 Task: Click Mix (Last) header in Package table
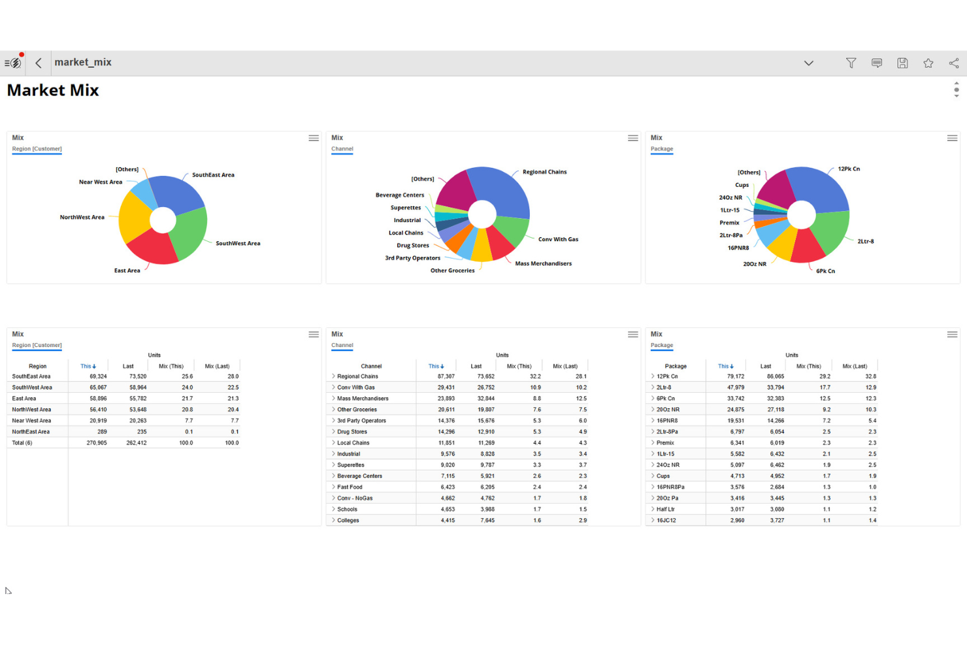(855, 366)
